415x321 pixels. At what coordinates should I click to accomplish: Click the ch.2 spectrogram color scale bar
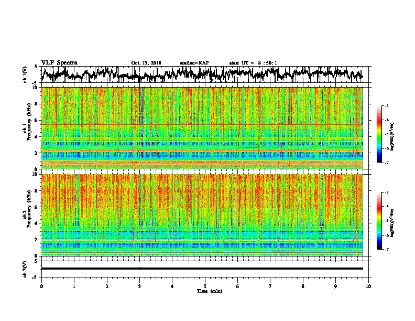click(379, 221)
